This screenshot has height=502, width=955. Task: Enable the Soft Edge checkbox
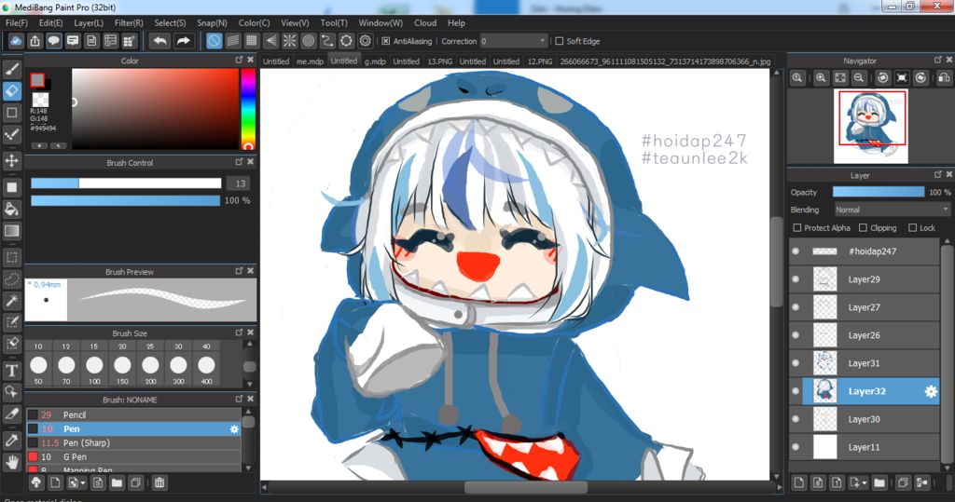tap(560, 41)
